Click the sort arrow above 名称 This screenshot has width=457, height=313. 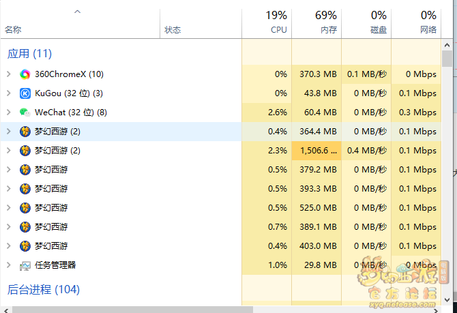click(x=77, y=12)
